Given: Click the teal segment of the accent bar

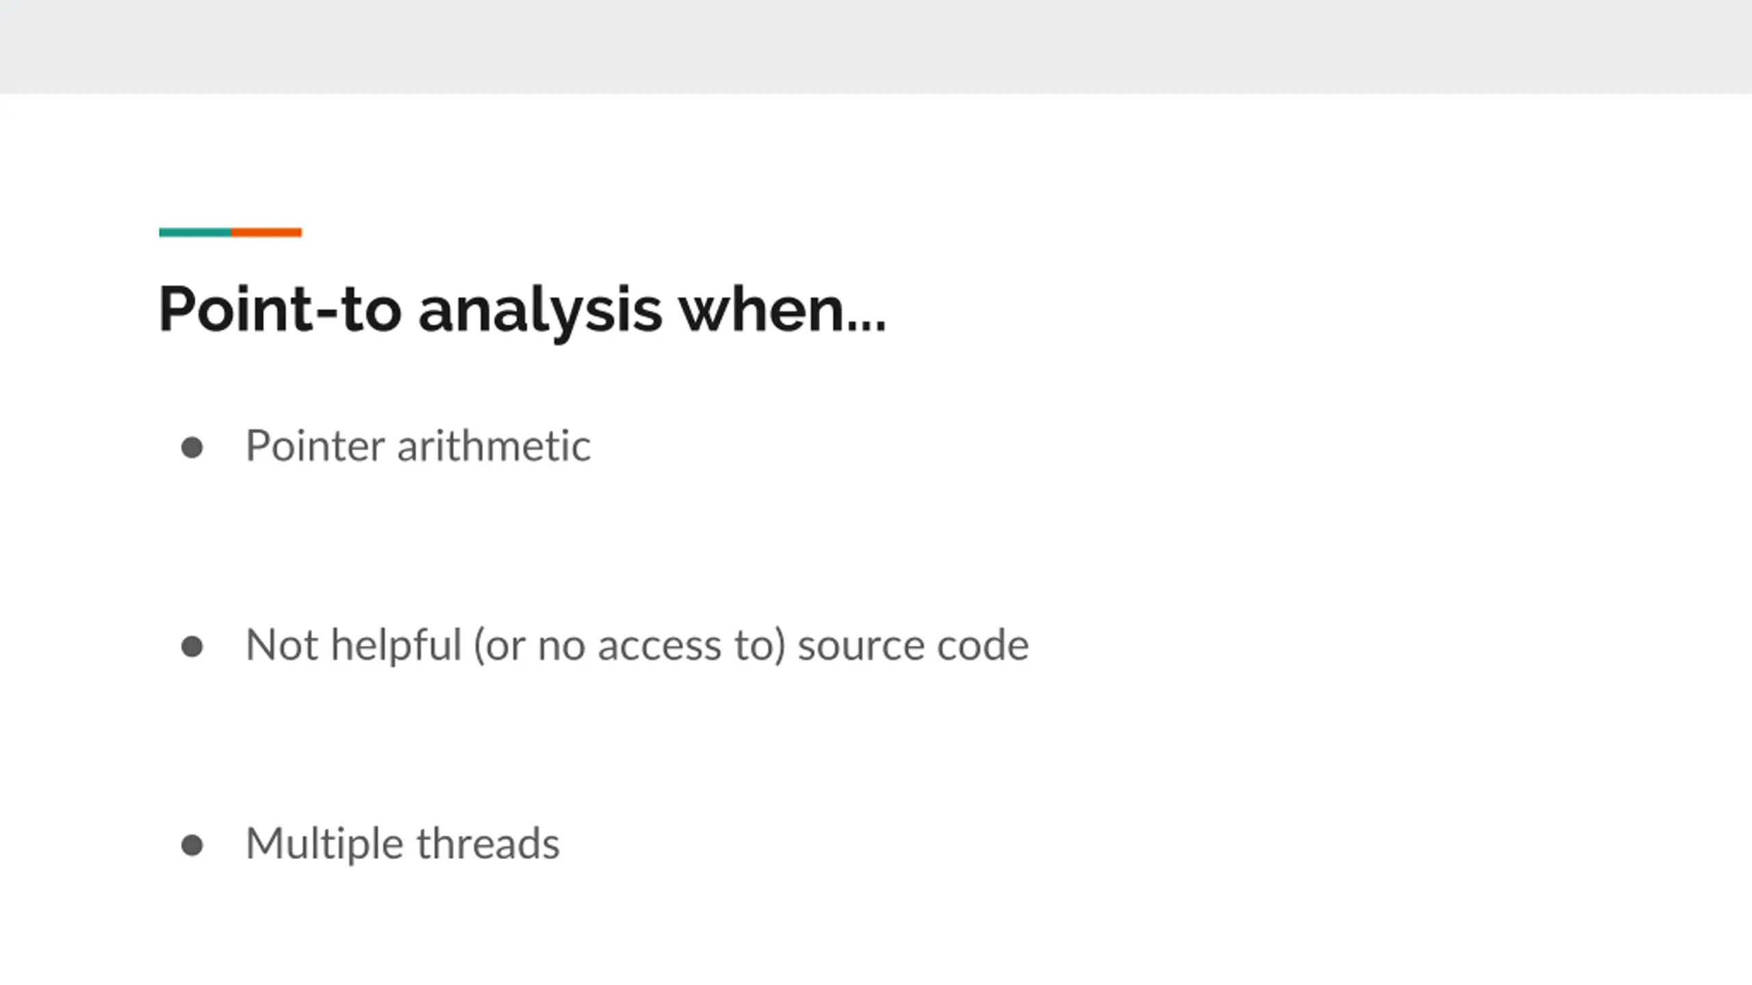Looking at the screenshot, I should tap(195, 233).
